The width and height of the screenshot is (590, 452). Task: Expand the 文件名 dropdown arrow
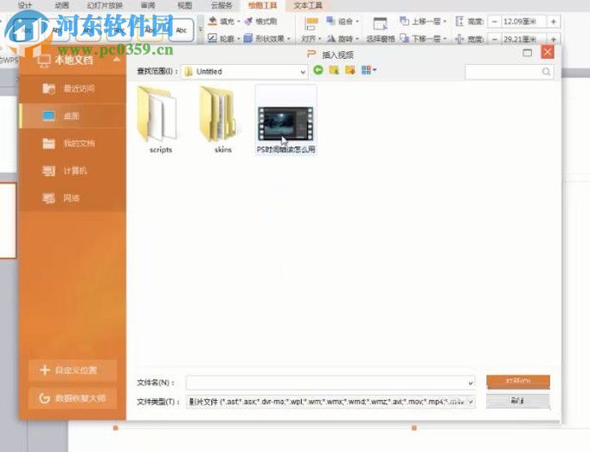coord(471,383)
